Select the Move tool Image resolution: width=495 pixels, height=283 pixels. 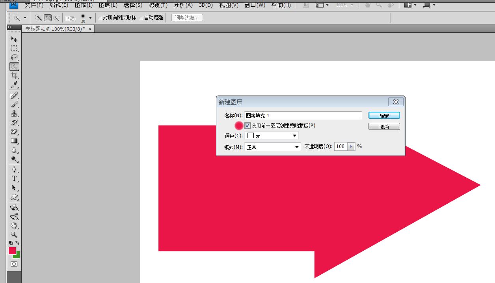tap(14, 39)
